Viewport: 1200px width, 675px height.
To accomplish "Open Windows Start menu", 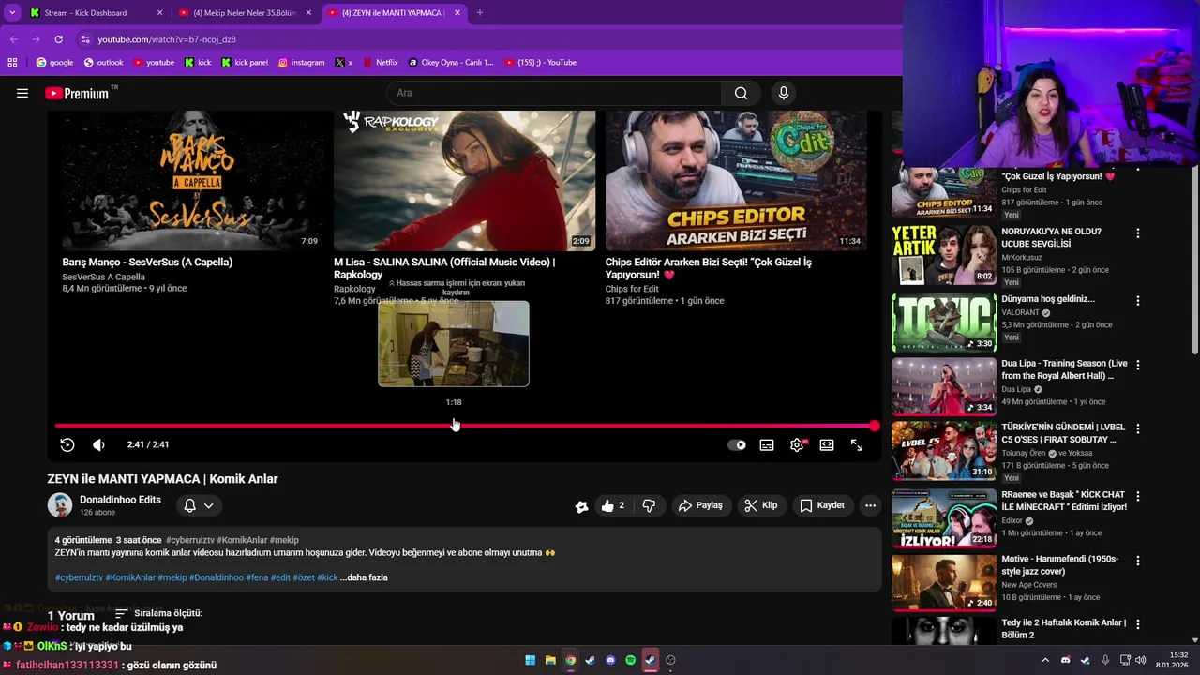I will [531, 660].
